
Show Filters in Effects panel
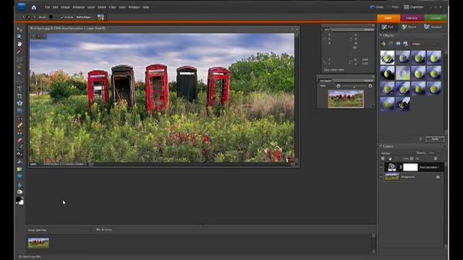pos(383,43)
